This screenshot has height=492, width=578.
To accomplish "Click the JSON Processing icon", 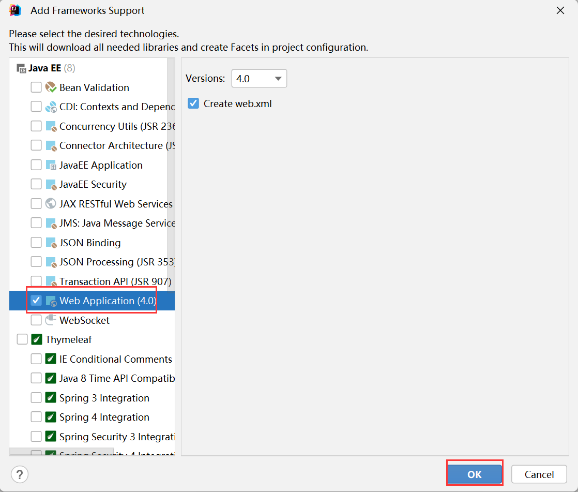I will pyautogui.click(x=51, y=262).
